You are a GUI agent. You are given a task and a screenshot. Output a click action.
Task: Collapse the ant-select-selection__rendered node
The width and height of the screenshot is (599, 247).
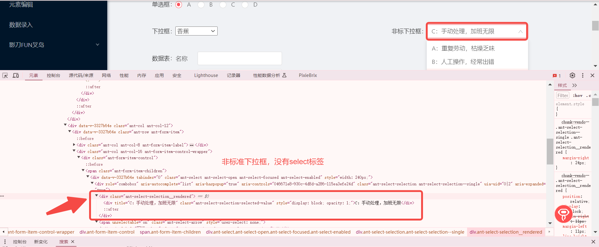pyautogui.click(x=97, y=196)
